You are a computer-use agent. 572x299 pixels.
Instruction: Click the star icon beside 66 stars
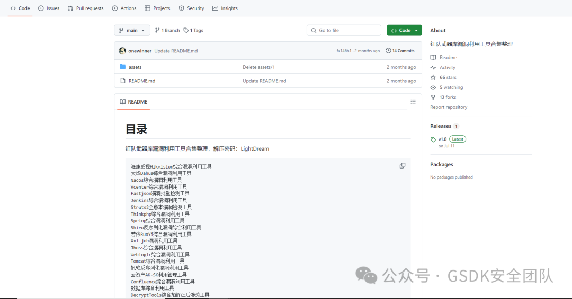coord(433,77)
